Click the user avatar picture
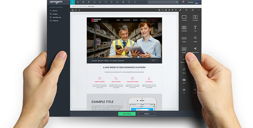This screenshot has width=253, height=128. point(196,2)
